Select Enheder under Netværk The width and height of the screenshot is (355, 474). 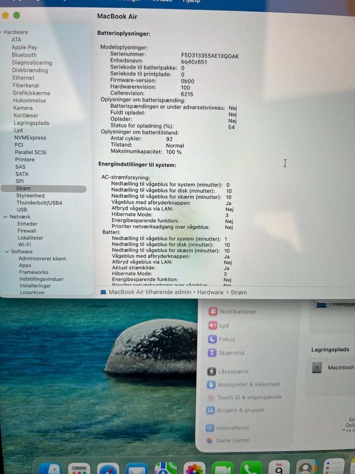click(27, 224)
